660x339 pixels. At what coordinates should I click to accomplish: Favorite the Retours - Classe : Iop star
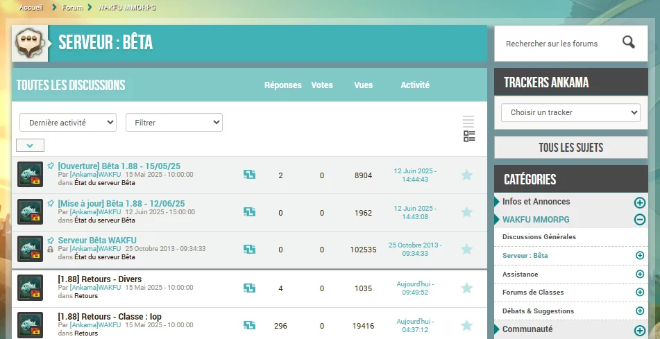click(x=466, y=326)
